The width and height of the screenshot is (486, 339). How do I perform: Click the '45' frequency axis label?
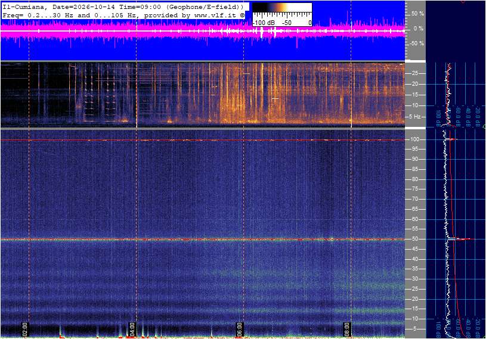point(414,249)
